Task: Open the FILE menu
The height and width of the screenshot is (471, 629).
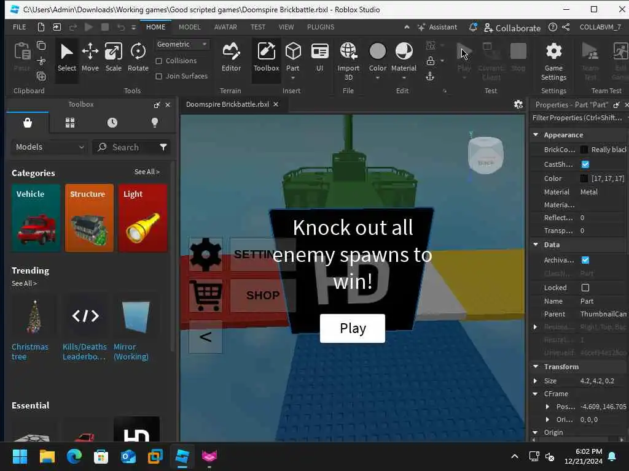Action: pyautogui.click(x=19, y=27)
